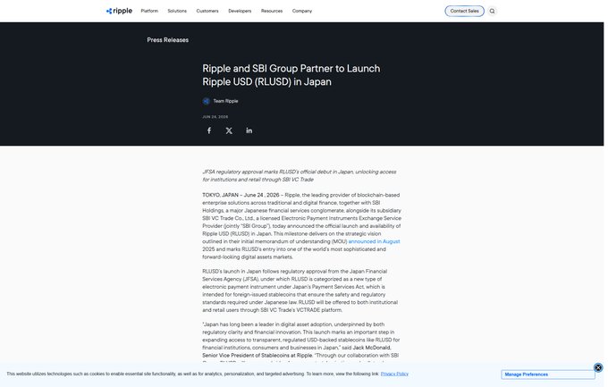Follow the 'announced in August' link
Screen dimensions: 608x387
[x=374, y=241]
